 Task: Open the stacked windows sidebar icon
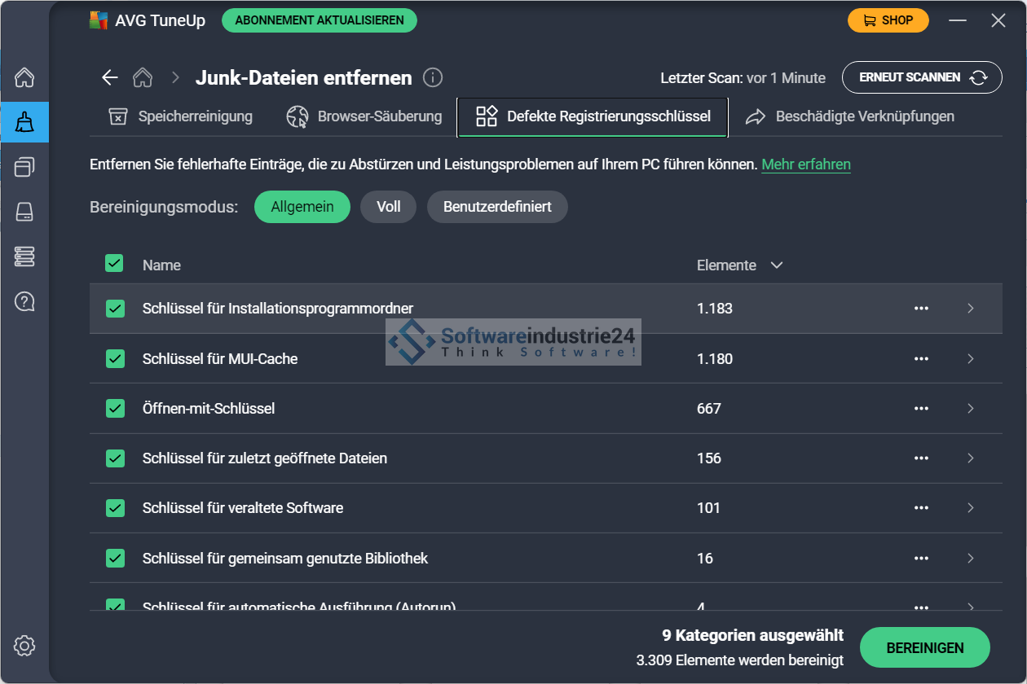(x=24, y=168)
